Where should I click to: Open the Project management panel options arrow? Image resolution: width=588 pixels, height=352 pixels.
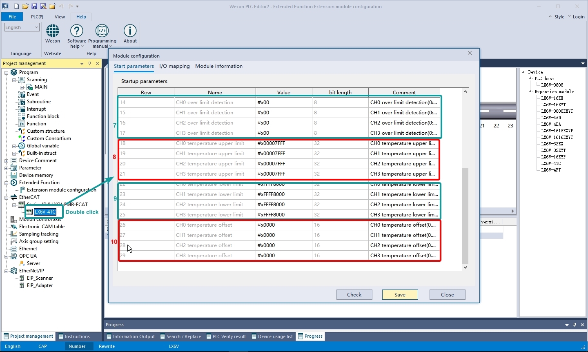(x=82, y=63)
